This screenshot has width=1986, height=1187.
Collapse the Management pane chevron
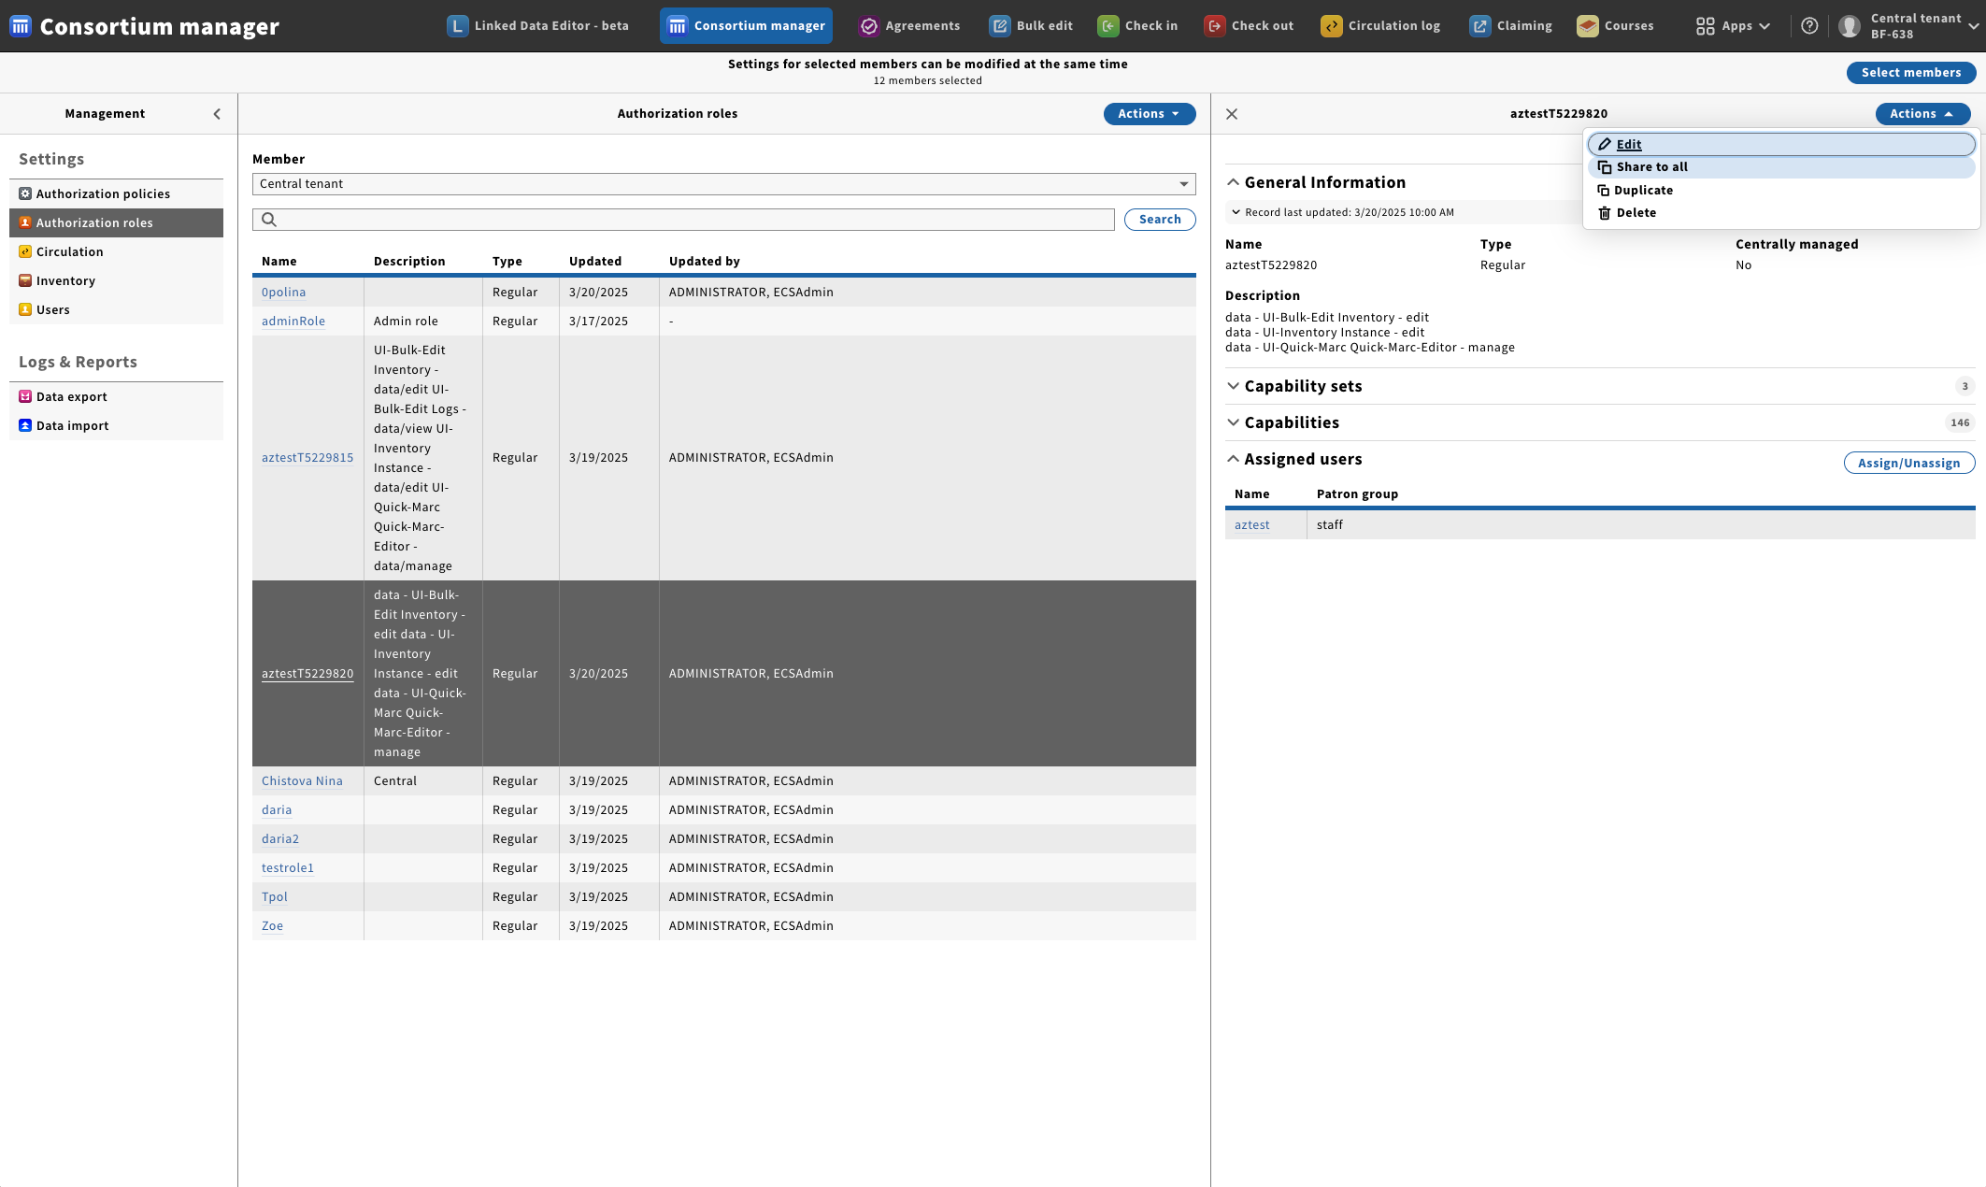click(x=217, y=114)
